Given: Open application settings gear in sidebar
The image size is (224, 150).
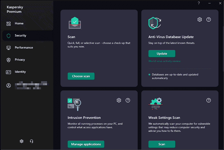Looking at the screenshot, I should pyautogui.click(x=22, y=141).
